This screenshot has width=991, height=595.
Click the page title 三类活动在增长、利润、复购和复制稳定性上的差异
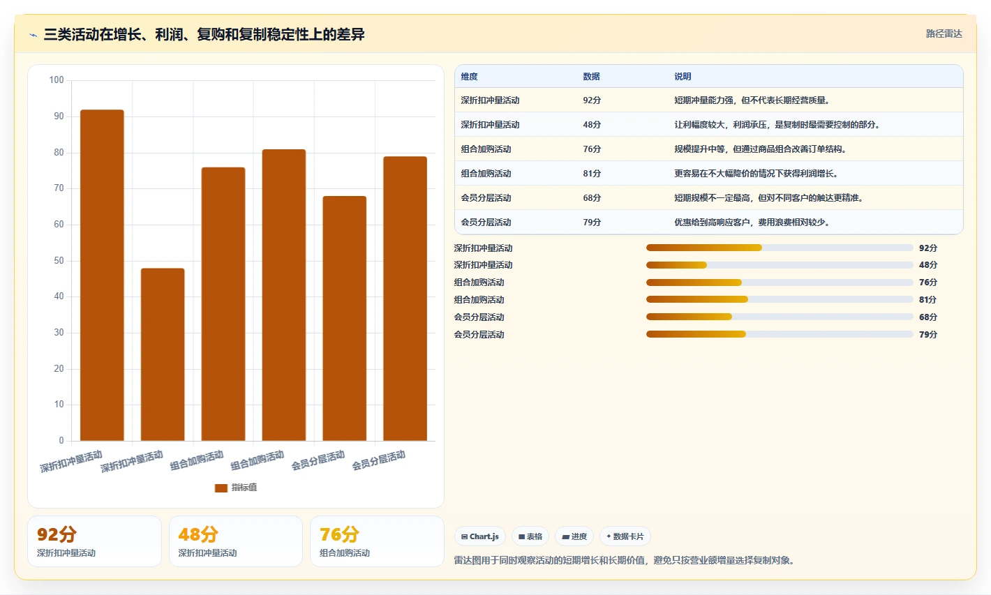click(x=204, y=34)
